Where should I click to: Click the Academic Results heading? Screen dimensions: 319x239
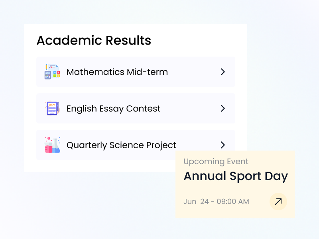tap(94, 40)
